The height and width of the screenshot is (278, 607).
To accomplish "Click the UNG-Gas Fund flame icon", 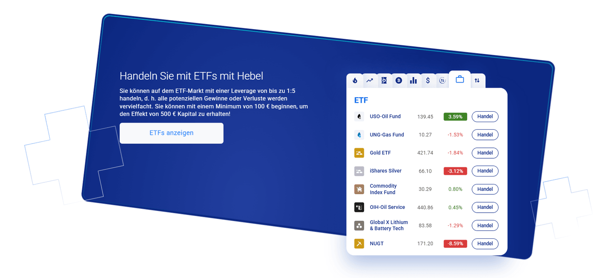I will 359,135.
